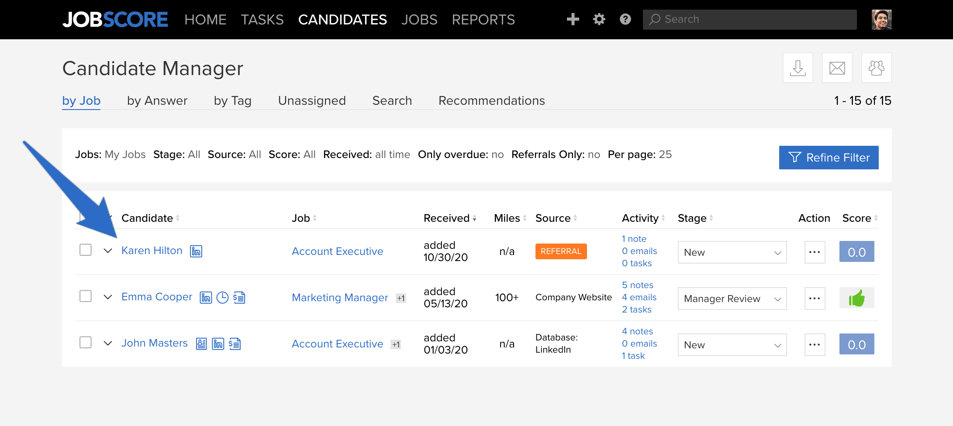Open Emma Cooper candidate link
953x426 pixels.
pyautogui.click(x=157, y=297)
